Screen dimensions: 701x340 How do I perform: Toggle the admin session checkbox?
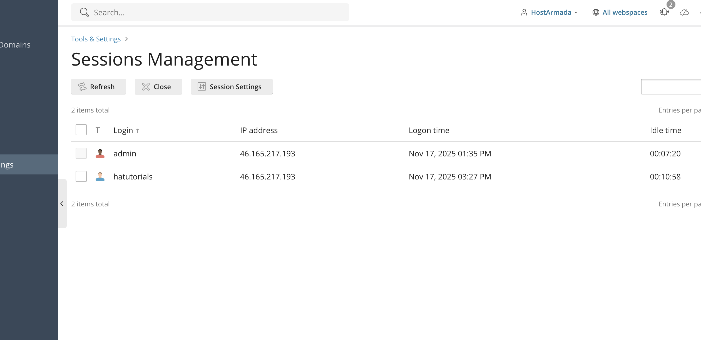81,153
